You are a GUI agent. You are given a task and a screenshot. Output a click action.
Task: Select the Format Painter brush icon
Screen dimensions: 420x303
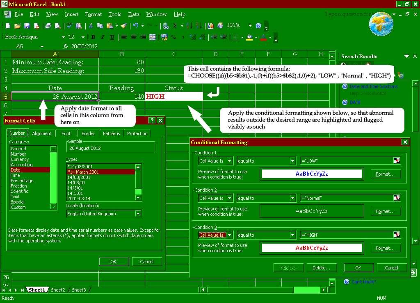click(124, 26)
